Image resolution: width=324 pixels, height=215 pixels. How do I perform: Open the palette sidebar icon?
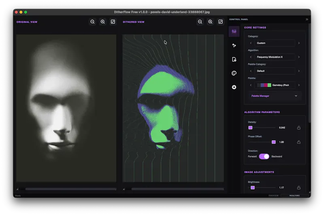click(234, 73)
